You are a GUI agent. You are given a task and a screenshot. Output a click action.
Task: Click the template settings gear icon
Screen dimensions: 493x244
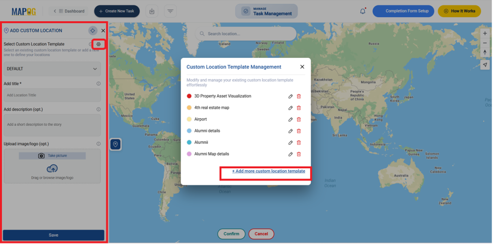coord(98,44)
